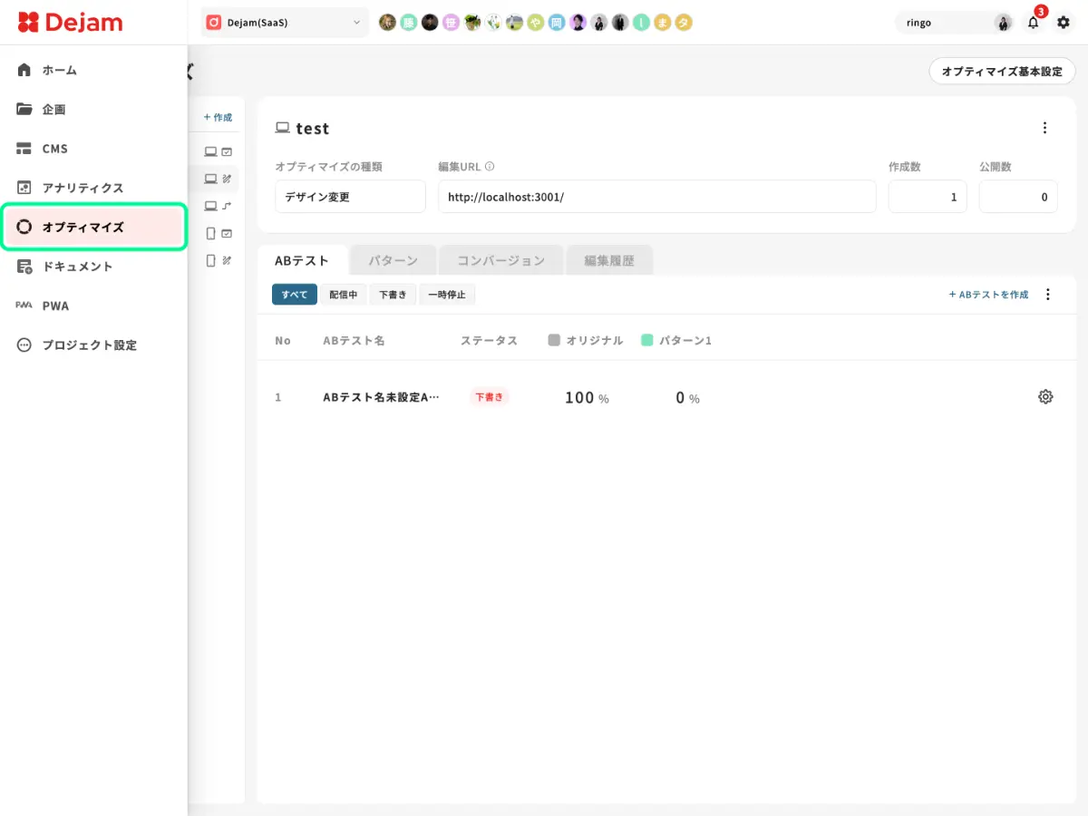Open gear settings for AB test row
The width and height of the screenshot is (1088, 816).
(1045, 396)
